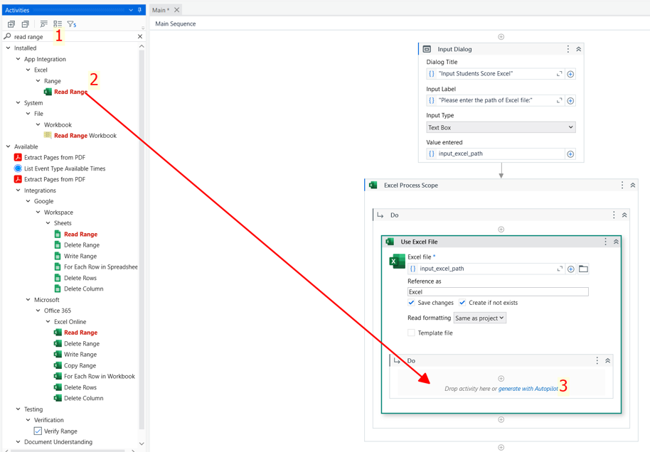The image size is (650, 452).
Task: Open Use Excel File options menu
Action: point(606,242)
